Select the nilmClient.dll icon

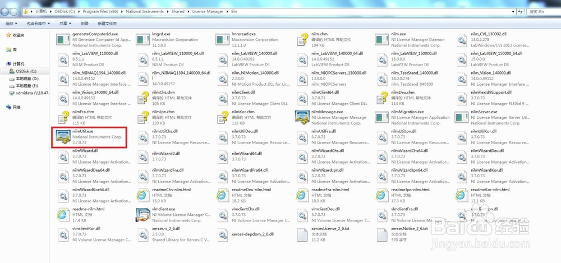tap(223, 98)
